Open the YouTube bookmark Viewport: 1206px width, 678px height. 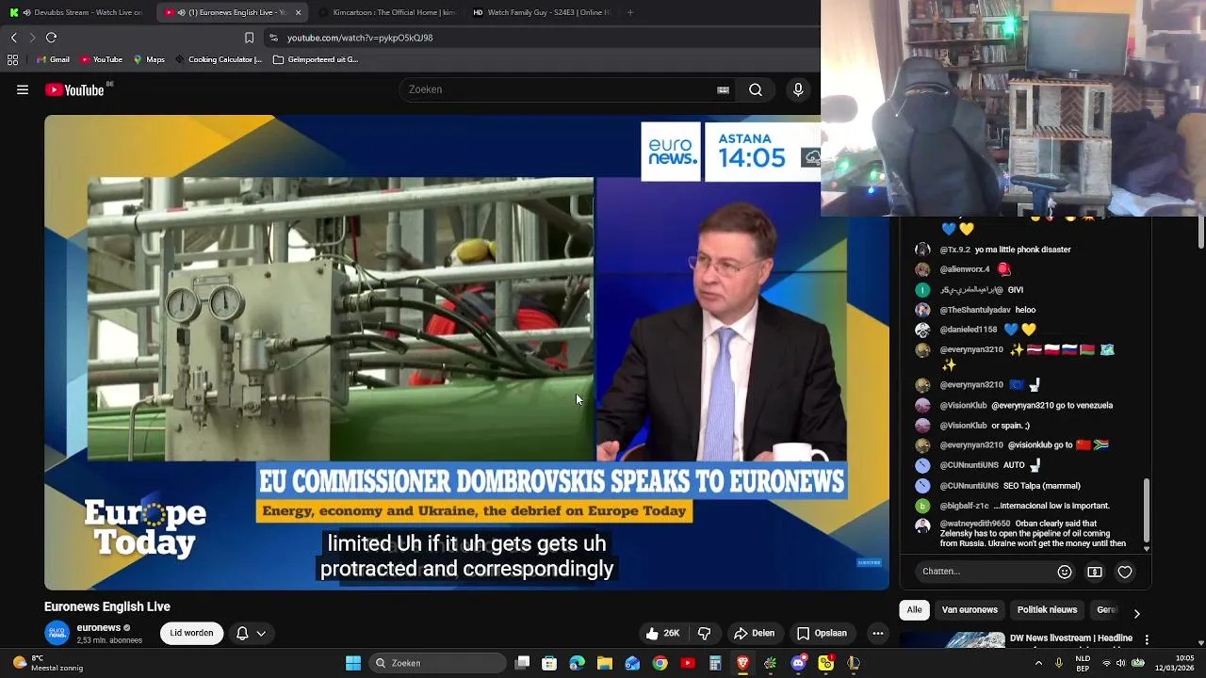click(101, 59)
